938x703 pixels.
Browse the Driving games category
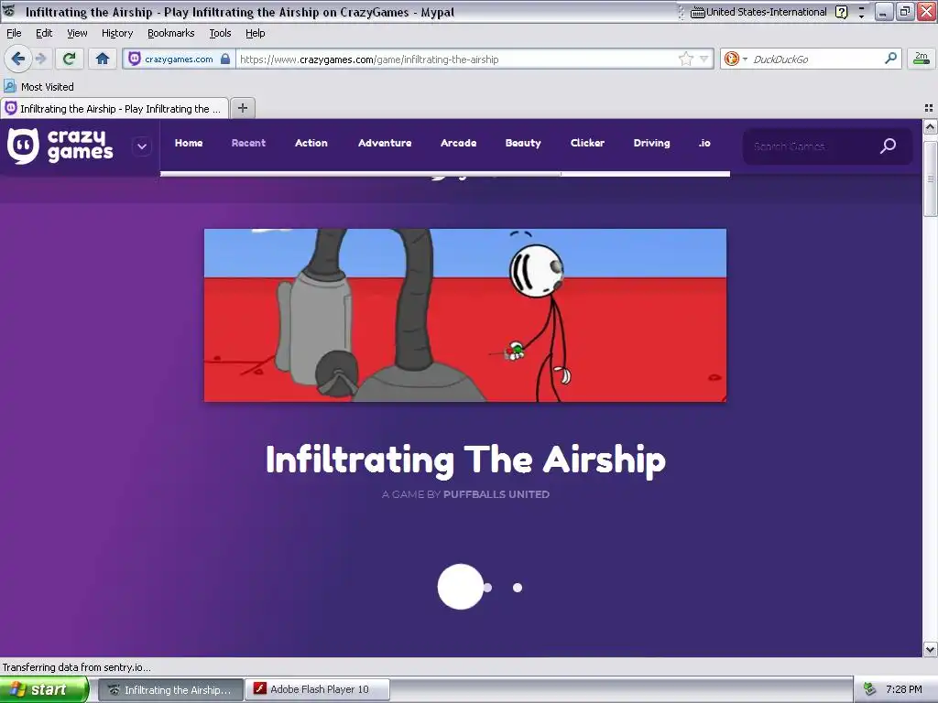pyautogui.click(x=651, y=143)
